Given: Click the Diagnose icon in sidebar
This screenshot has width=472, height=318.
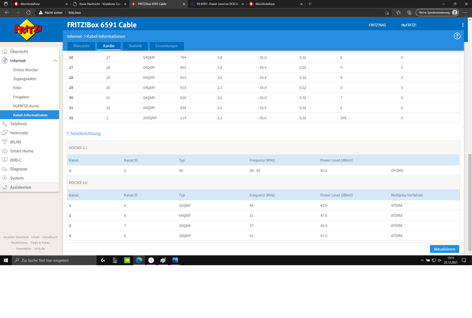Looking at the screenshot, I should tap(5, 169).
